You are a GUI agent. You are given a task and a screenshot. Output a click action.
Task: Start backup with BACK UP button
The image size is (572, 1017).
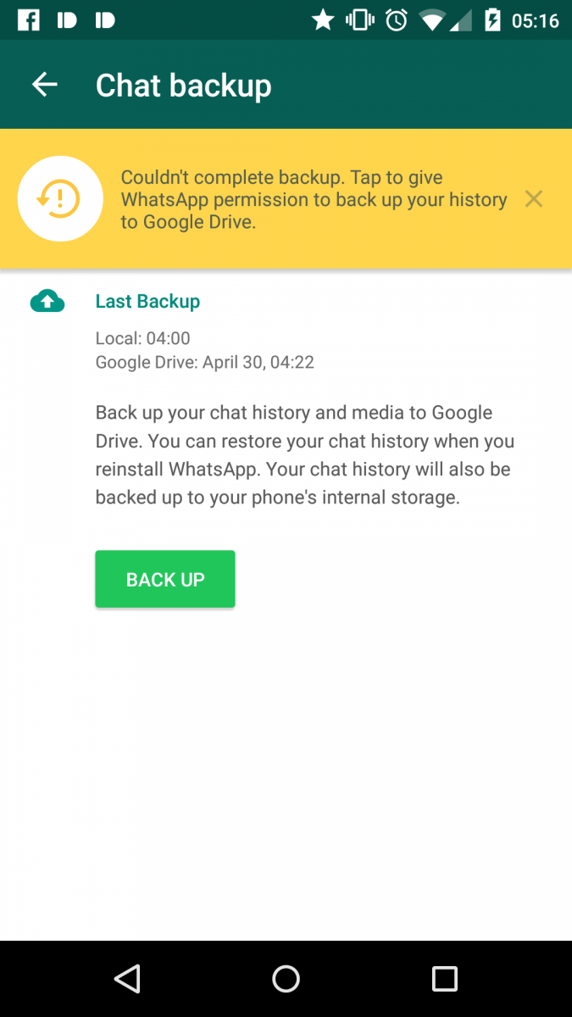pos(165,579)
